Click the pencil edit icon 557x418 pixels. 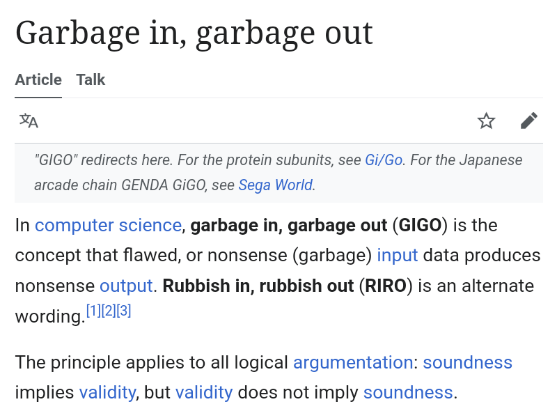click(x=528, y=121)
